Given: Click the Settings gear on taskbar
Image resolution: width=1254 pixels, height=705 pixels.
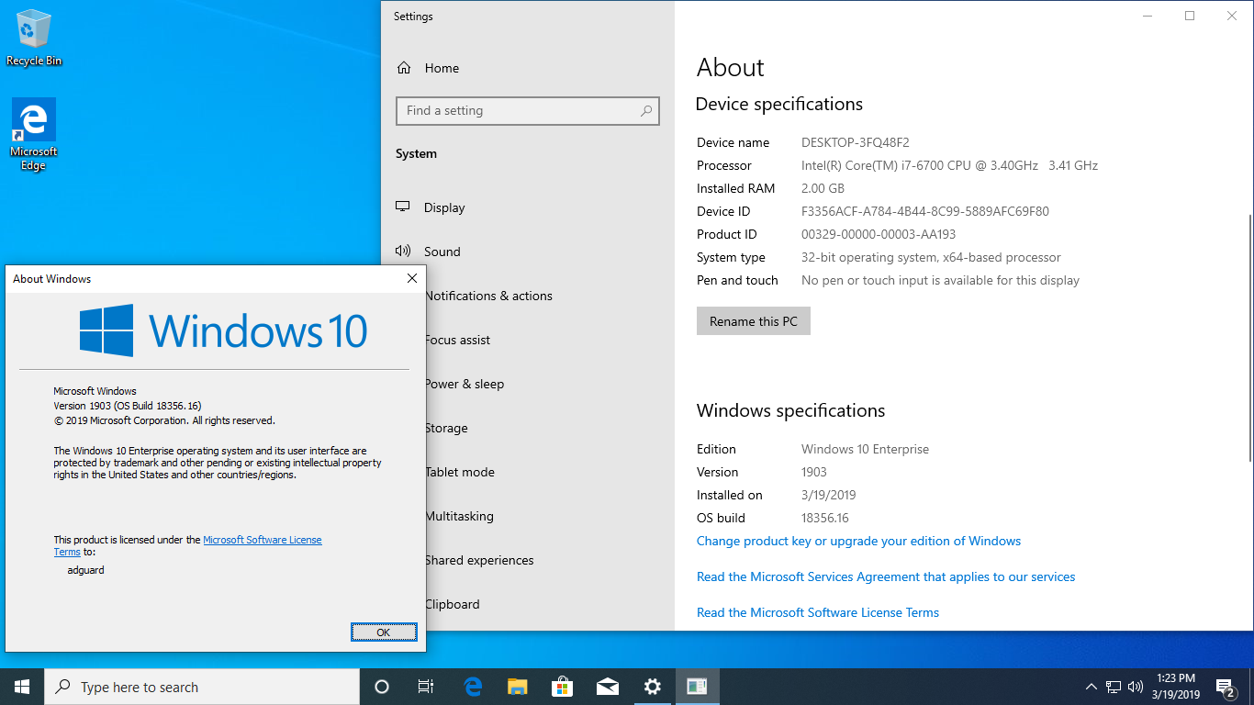Looking at the screenshot, I should 652,687.
